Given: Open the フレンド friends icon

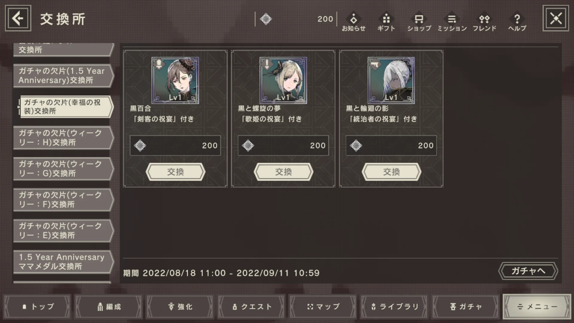Looking at the screenshot, I should 484,22.
